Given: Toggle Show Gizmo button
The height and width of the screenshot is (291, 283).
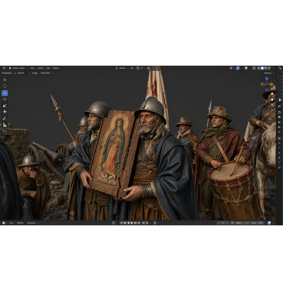Looking at the screenshot, I should [x=238, y=68].
